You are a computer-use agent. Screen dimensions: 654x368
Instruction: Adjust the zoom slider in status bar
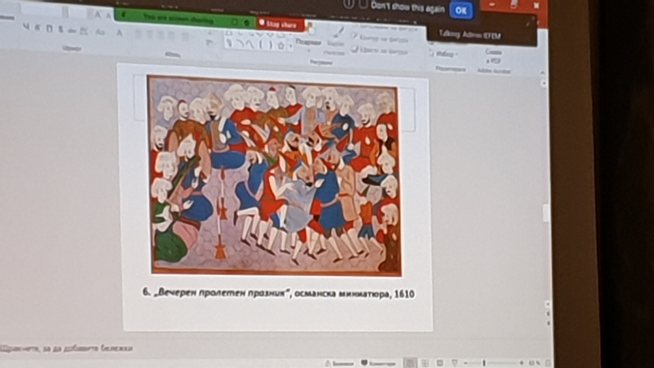(x=484, y=363)
